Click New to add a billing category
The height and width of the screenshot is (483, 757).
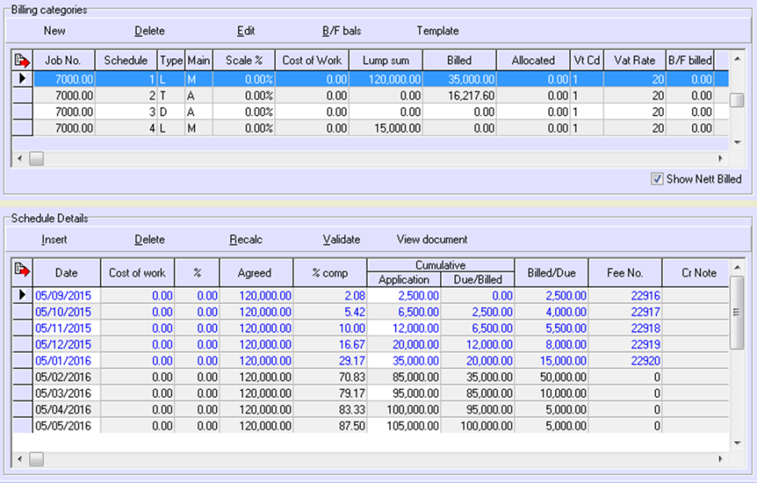point(54,31)
